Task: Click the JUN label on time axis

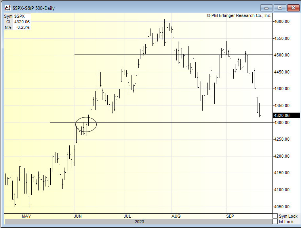Action: click(x=78, y=216)
